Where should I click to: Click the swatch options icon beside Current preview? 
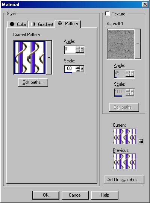(x=141, y=141)
